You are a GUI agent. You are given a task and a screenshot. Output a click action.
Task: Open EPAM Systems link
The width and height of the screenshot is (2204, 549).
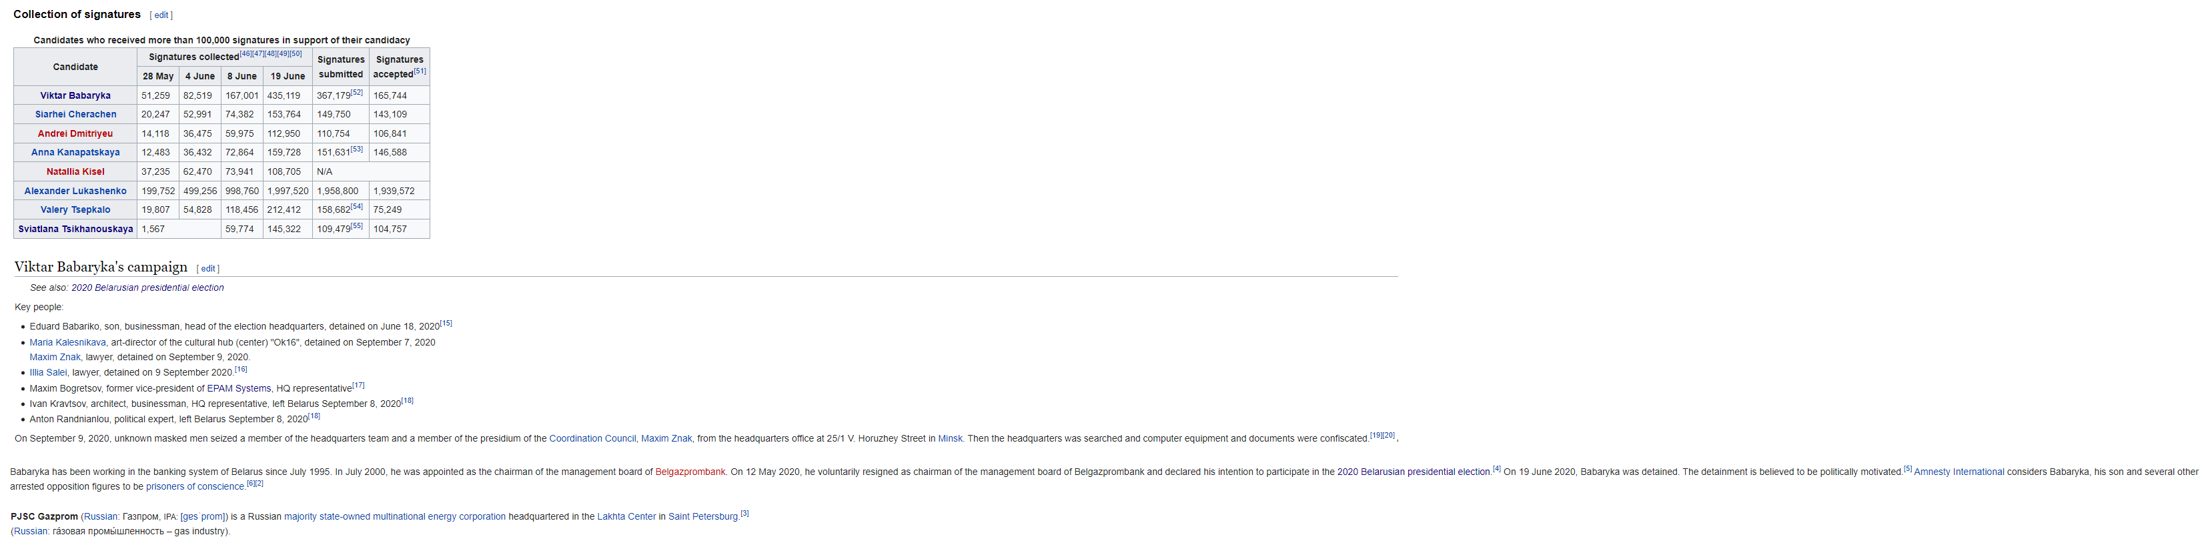click(239, 388)
